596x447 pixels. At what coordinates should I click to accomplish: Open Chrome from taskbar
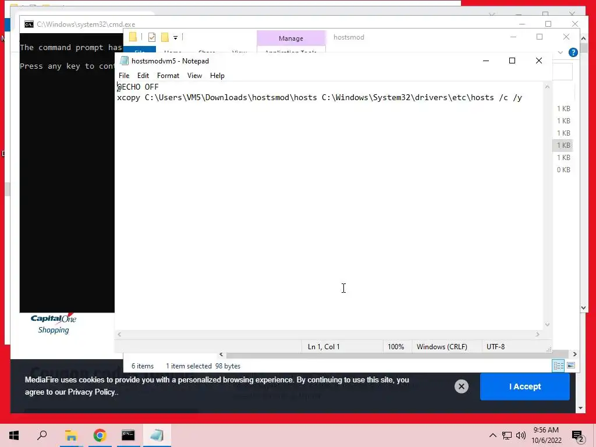pyautogui.click(x=100, y=435)
